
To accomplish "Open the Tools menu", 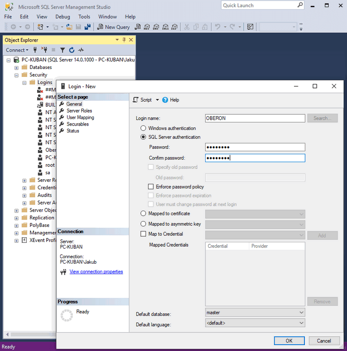I will [84, 16].
